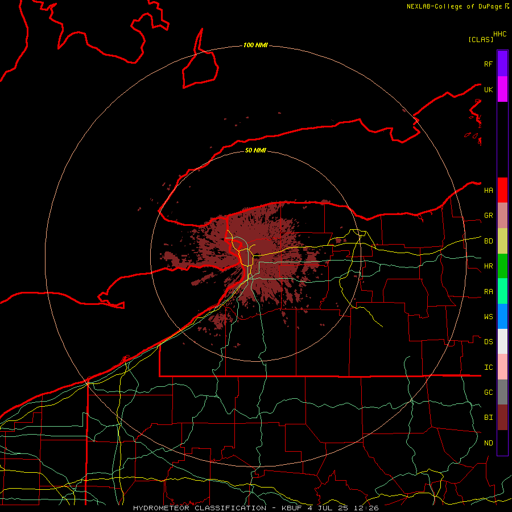Screen dimensions: 512x512
Task: Click the BI legend label
Action: 489,418
